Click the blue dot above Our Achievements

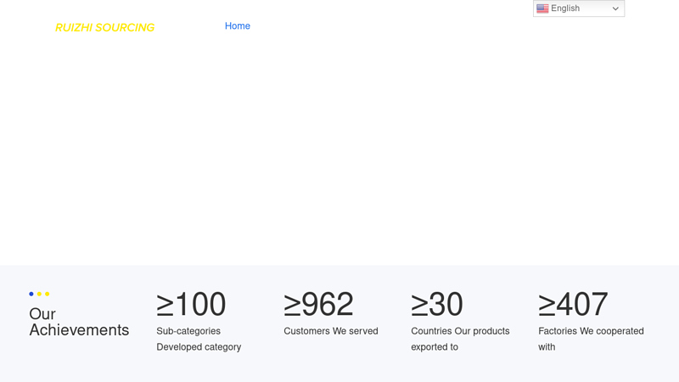pyautogui.click(x=31, y=294)
